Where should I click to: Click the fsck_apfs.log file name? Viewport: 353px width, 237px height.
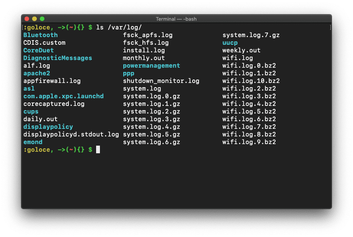(x=148, y=35)
